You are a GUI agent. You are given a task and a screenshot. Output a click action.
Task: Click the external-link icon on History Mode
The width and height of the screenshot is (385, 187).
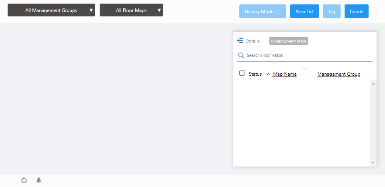tap(278, 11)
